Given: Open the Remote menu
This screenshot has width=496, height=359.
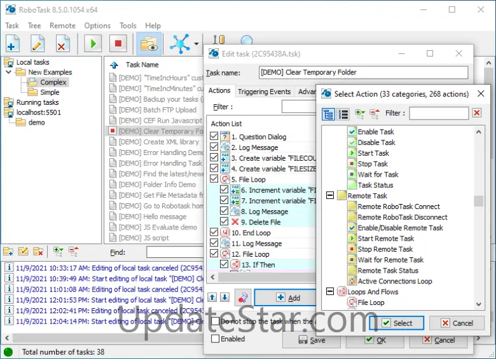Looking at the screenshot, I should pyautogui.click(x=62, y=25).
